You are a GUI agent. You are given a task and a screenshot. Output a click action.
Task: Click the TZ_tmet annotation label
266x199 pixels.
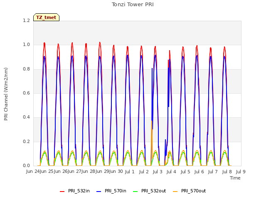[x=46, y=17]
